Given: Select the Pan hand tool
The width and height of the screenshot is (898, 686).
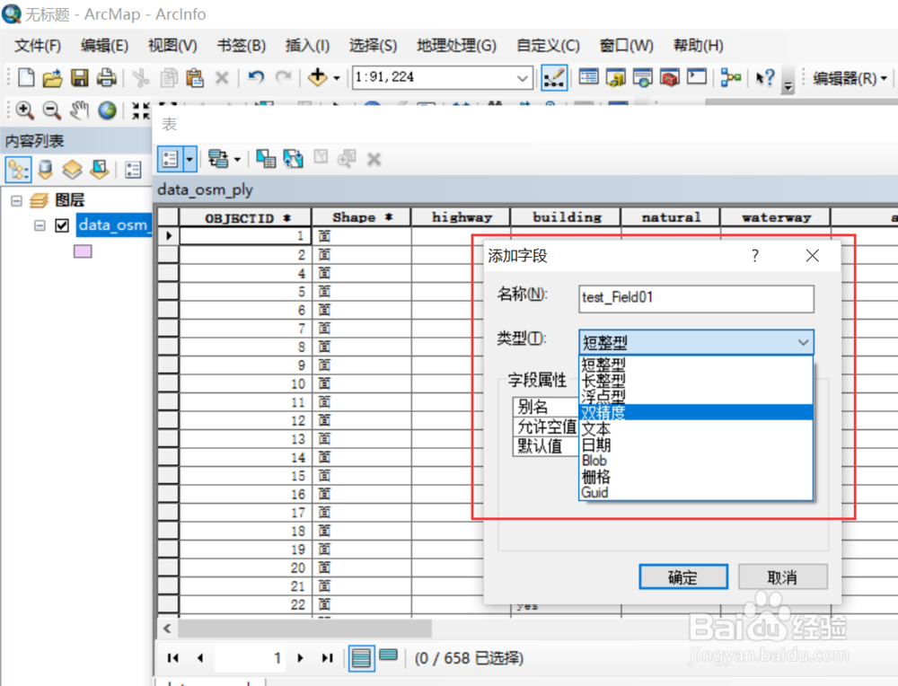Looking at the screenshot, I should click(80, 110).
